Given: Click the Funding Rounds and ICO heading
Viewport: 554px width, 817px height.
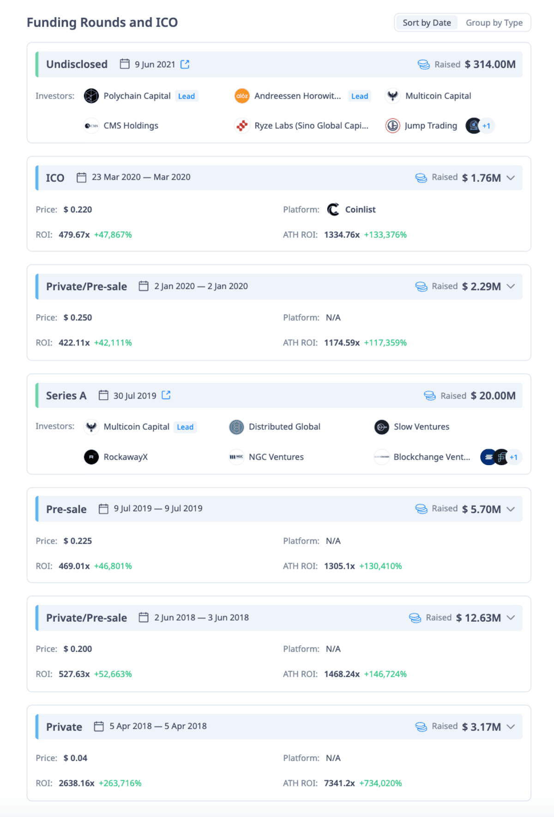Looking at the screenshot, I should [x=102, y=23].
